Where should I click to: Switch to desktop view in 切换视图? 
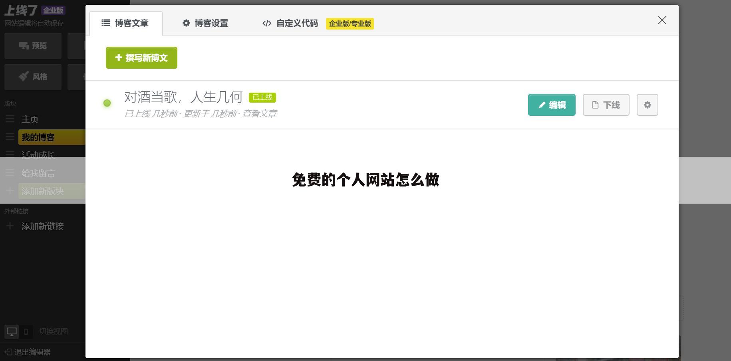(x=12, y=331)
